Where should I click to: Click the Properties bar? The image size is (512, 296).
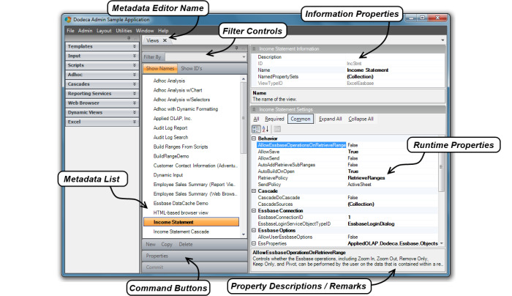(x=195, y=256)
